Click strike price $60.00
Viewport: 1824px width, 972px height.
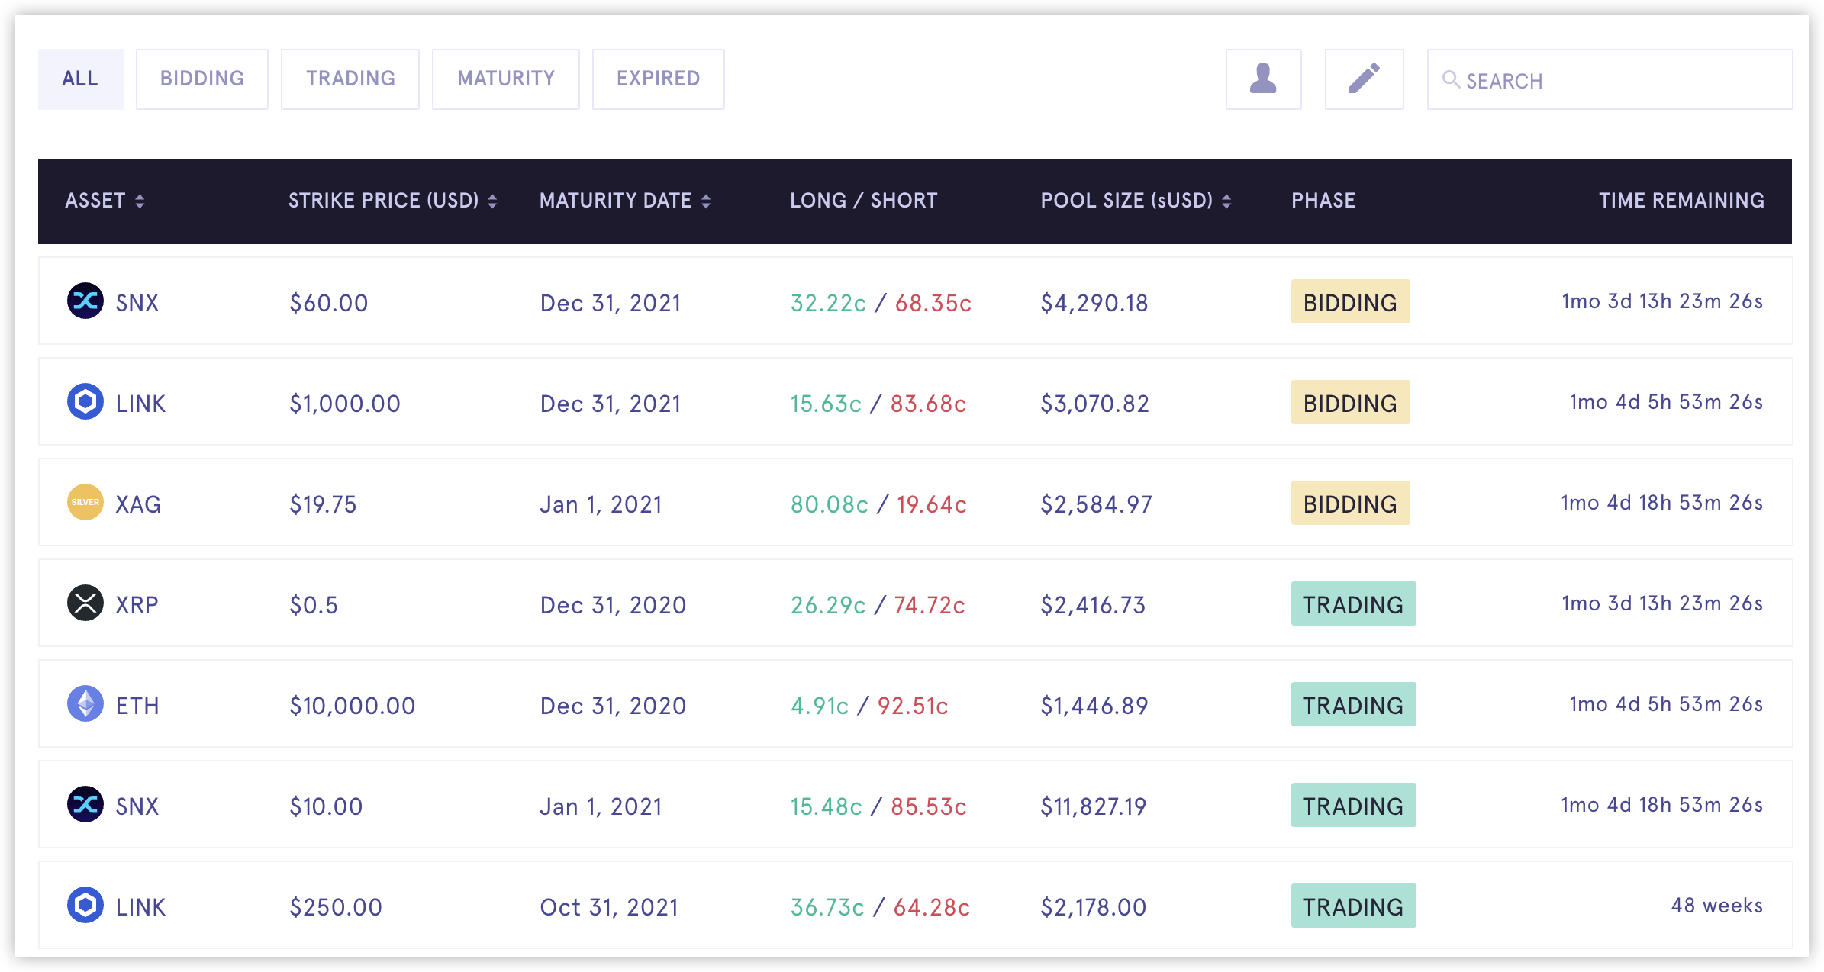(328, 303)
